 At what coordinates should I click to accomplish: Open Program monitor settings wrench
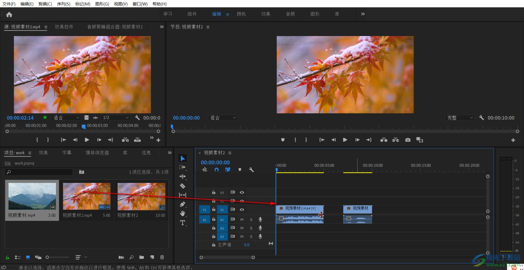(481, 117)
